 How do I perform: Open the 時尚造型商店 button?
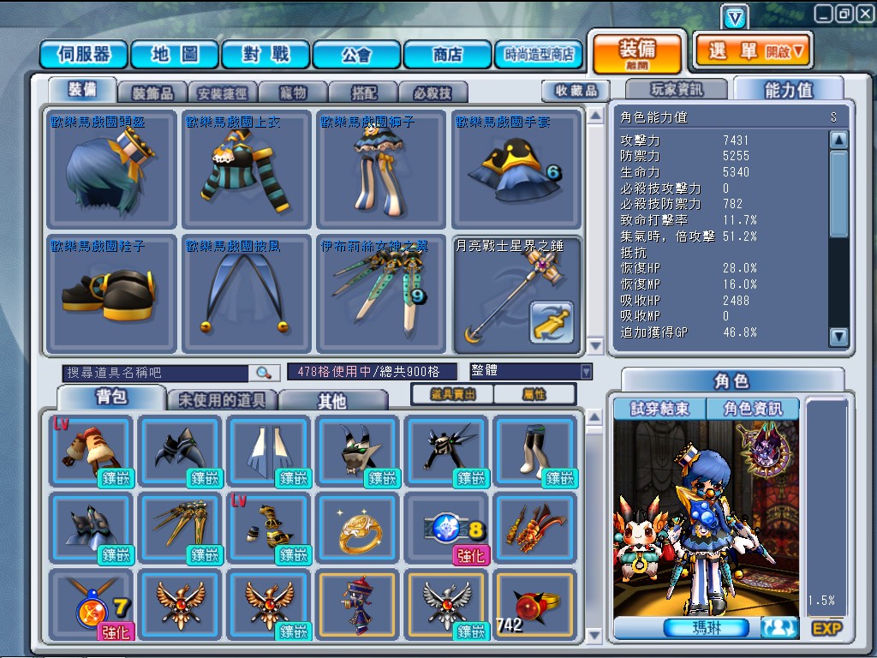[539, 54]
